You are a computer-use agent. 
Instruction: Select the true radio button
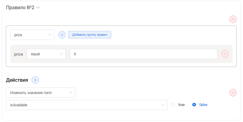click(173, 105)
